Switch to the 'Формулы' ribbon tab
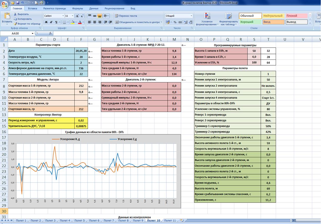This screenshot has height=224, width=321. tap(77, 9)
